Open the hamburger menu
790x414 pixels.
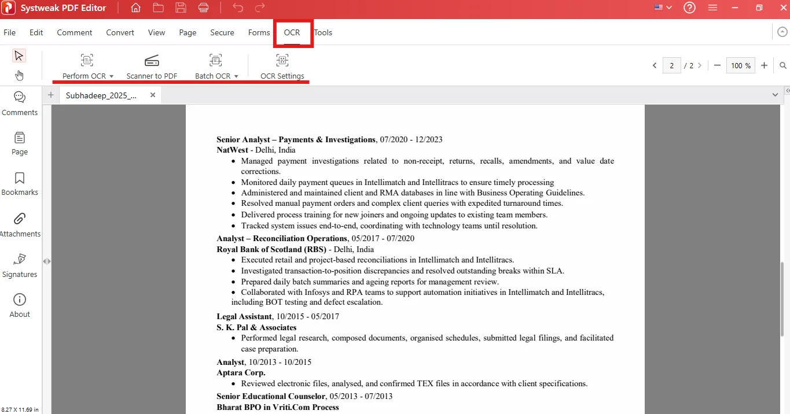pos(712,8)
